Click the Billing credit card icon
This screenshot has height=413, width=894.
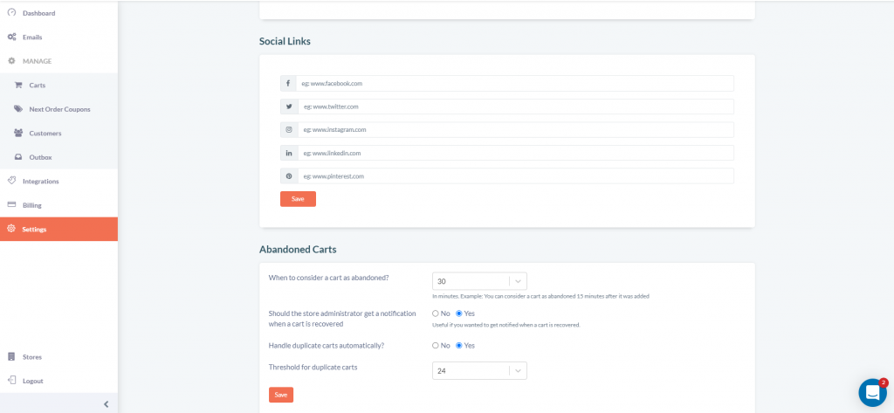11,205
